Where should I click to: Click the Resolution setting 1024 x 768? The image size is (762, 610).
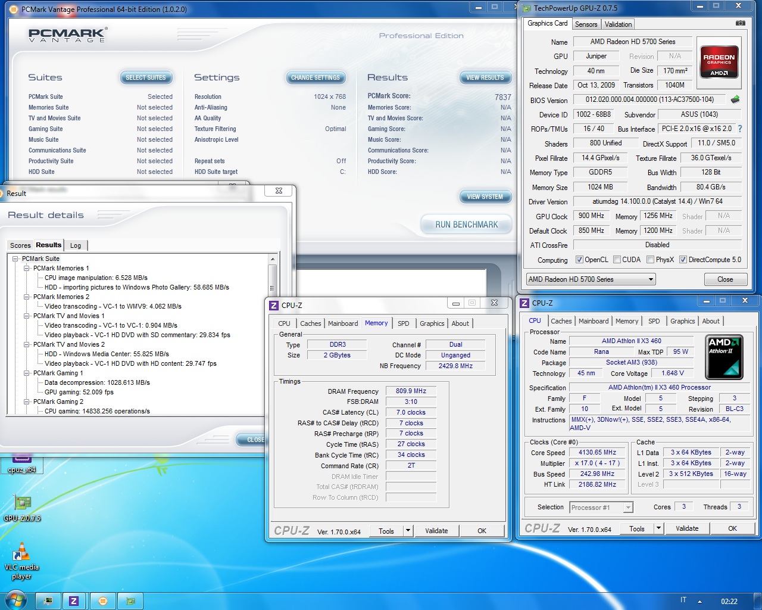(330, 97)
